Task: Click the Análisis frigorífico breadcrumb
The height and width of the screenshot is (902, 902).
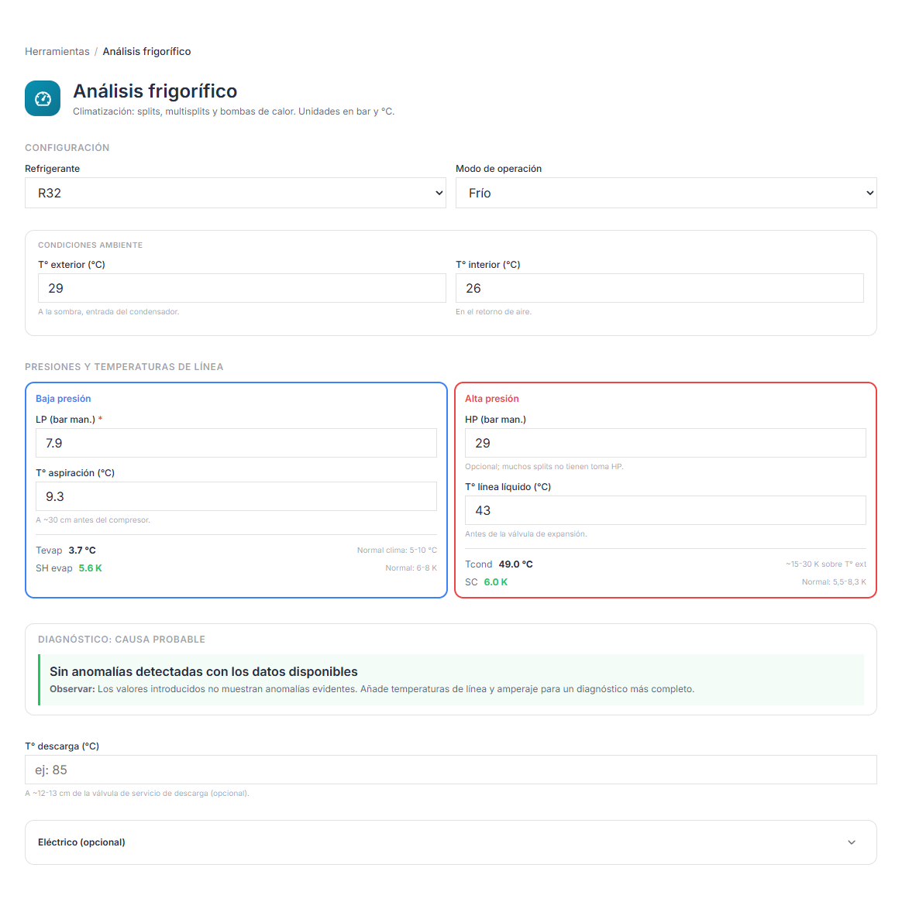Action: (x=146, y=52)
